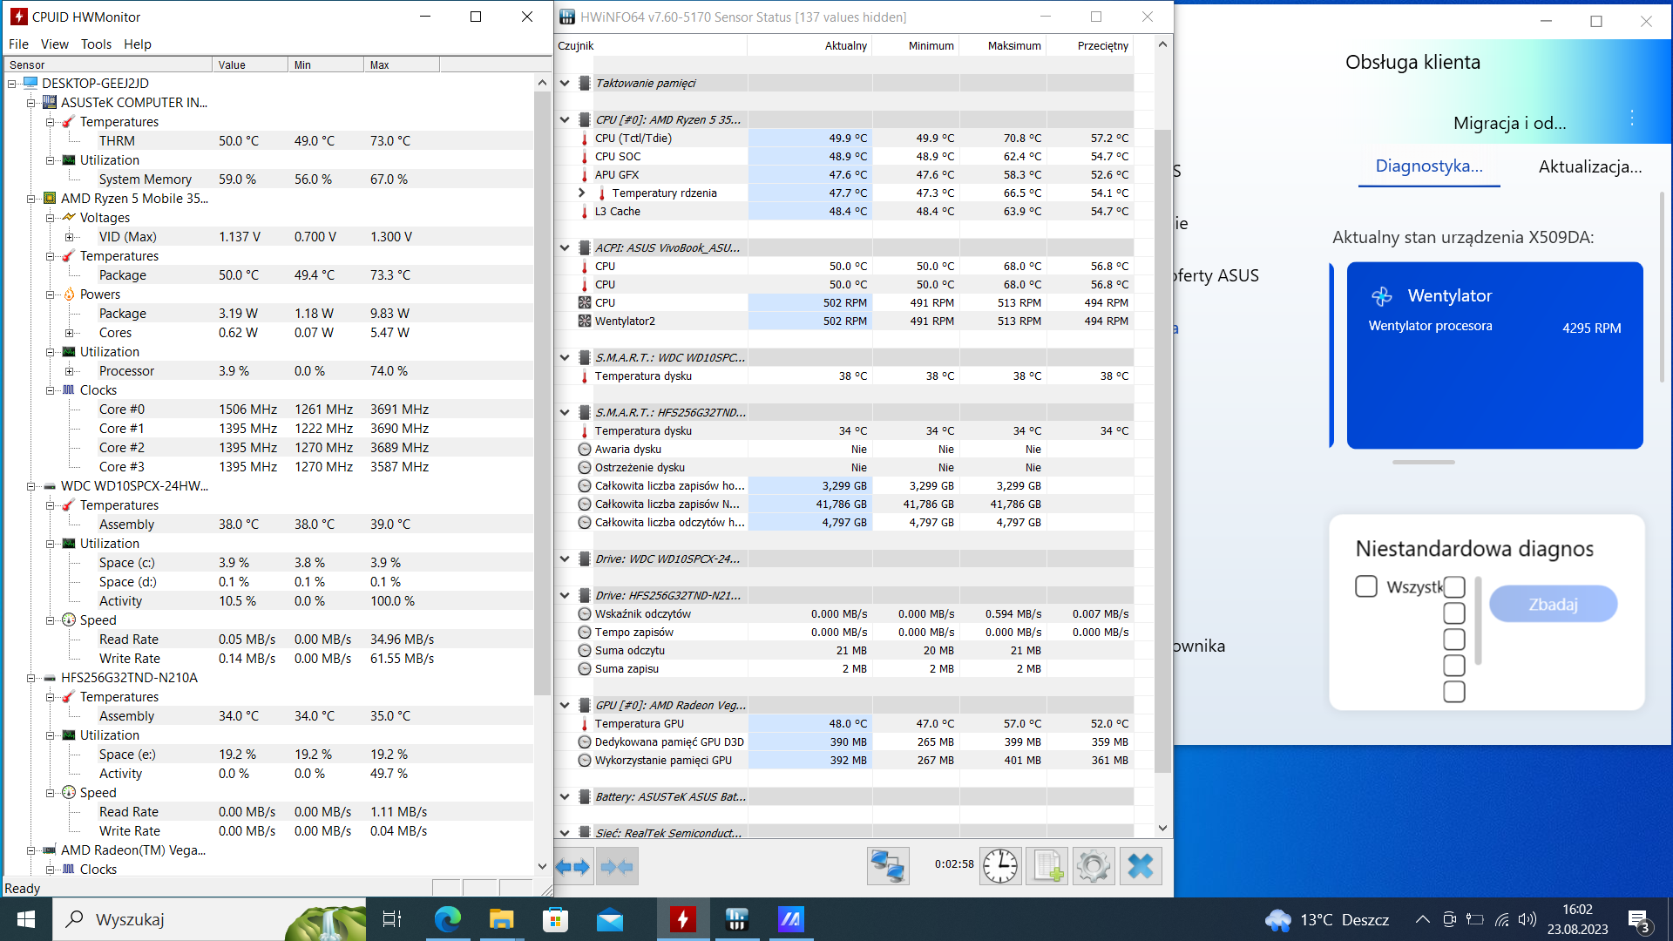Click HWiNFO expand columns arrows icon

[x=573, y=866]
